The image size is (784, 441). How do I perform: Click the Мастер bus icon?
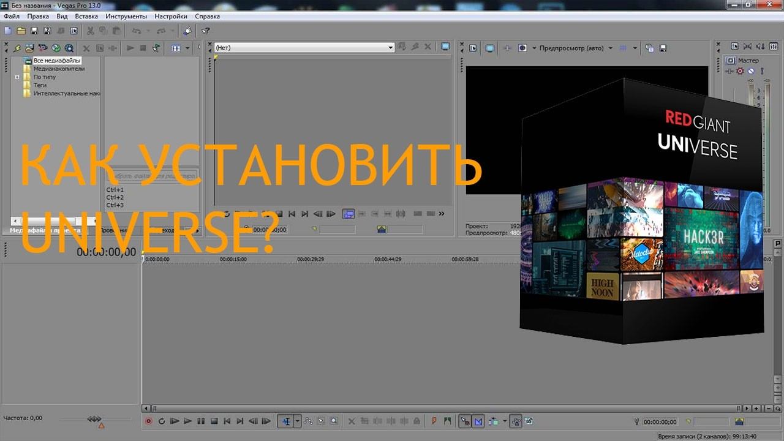pyautogui.click(x=731, y=61)
